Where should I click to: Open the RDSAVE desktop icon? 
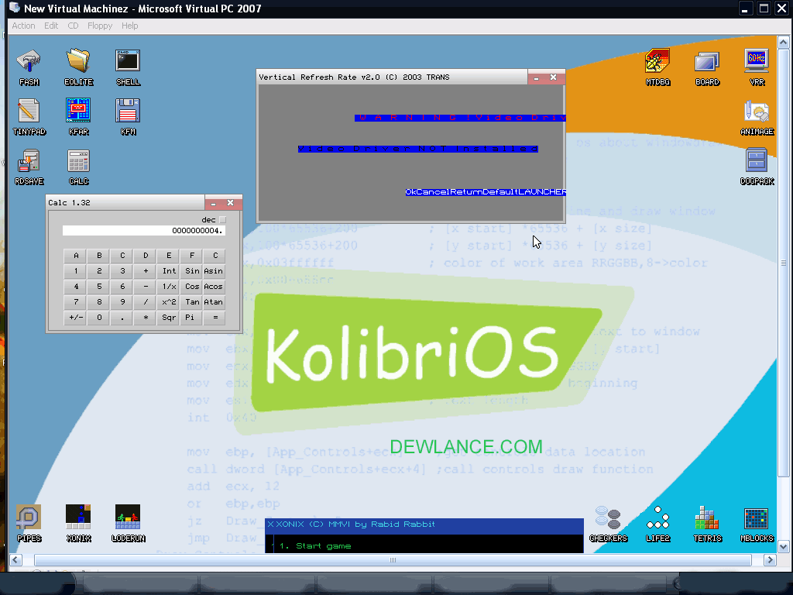(29, 167)
